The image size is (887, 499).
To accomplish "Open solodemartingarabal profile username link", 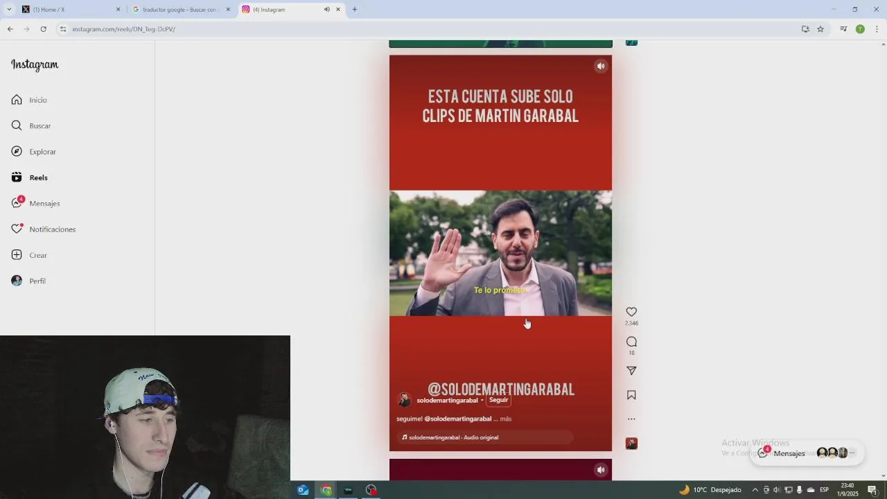I will [x=447, y=401].
